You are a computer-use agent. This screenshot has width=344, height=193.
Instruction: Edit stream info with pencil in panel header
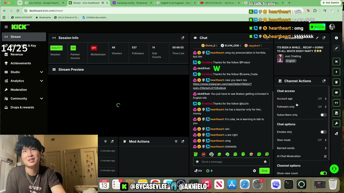point(317,38)
